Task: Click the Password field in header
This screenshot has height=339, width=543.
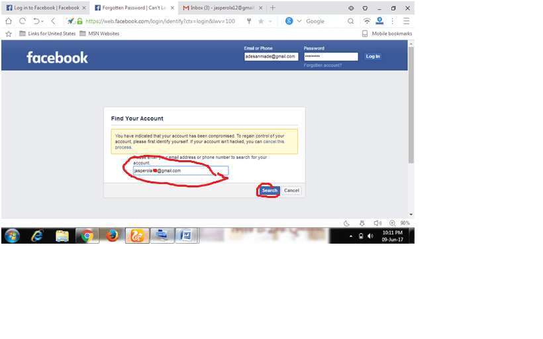Action: (x=331, y=56)
